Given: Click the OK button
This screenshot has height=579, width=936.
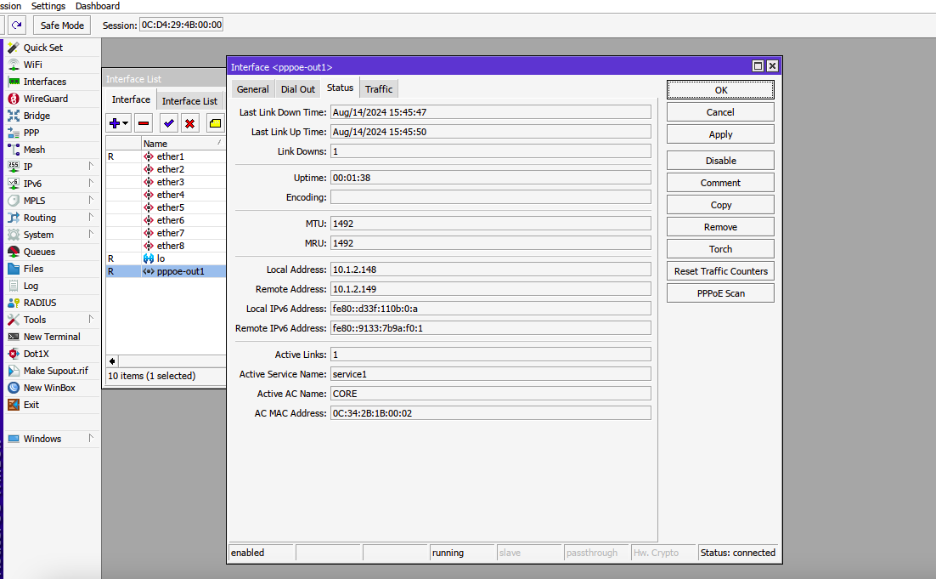Looking at the screenshot, I should pyautogui.click(x=720, y=90).
